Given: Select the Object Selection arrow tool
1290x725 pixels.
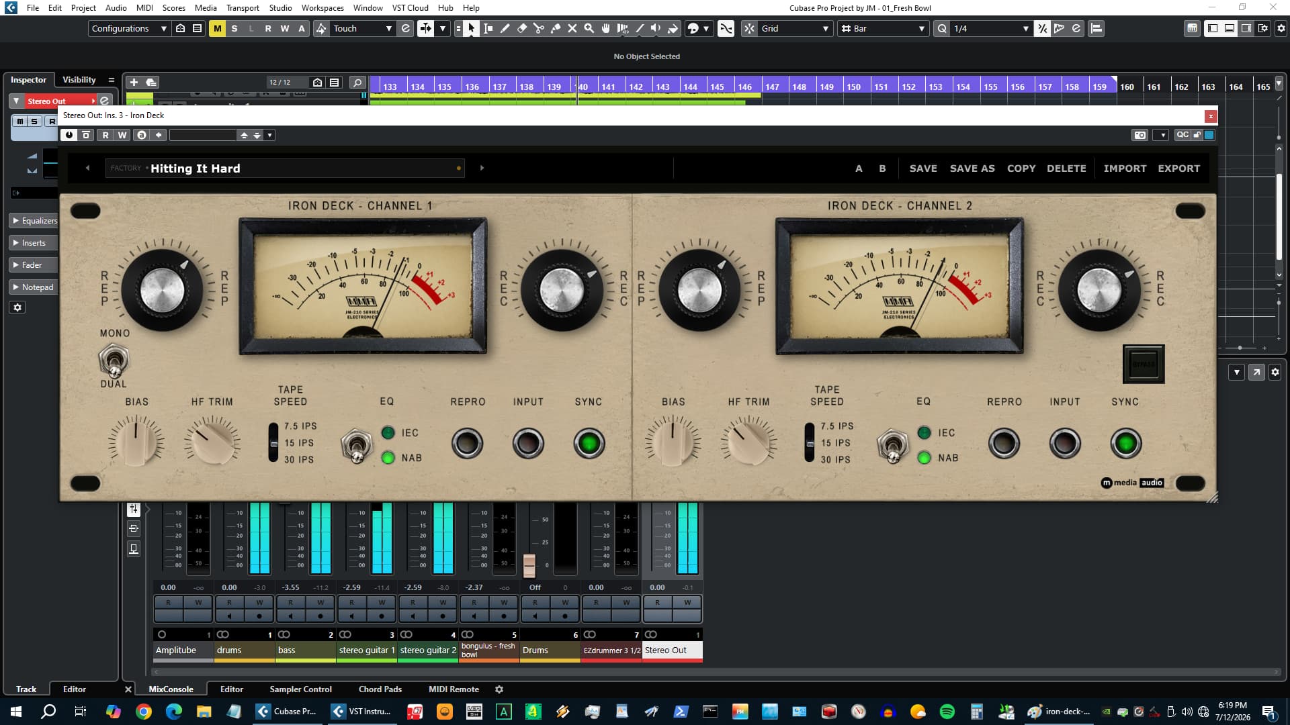Looking at the screenshot, I should pos(471,28).
